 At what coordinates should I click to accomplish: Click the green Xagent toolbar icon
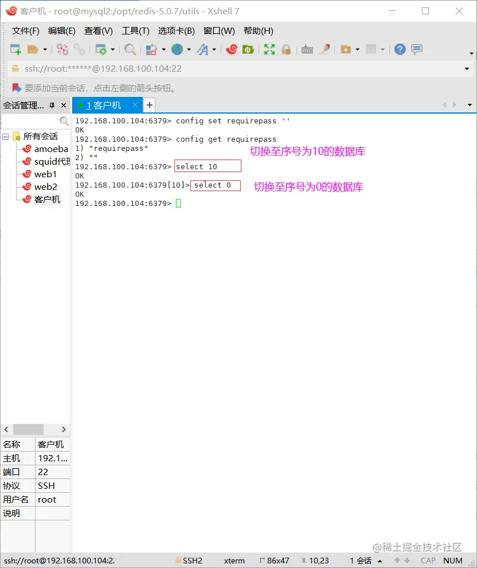click(x=248, y=49)
